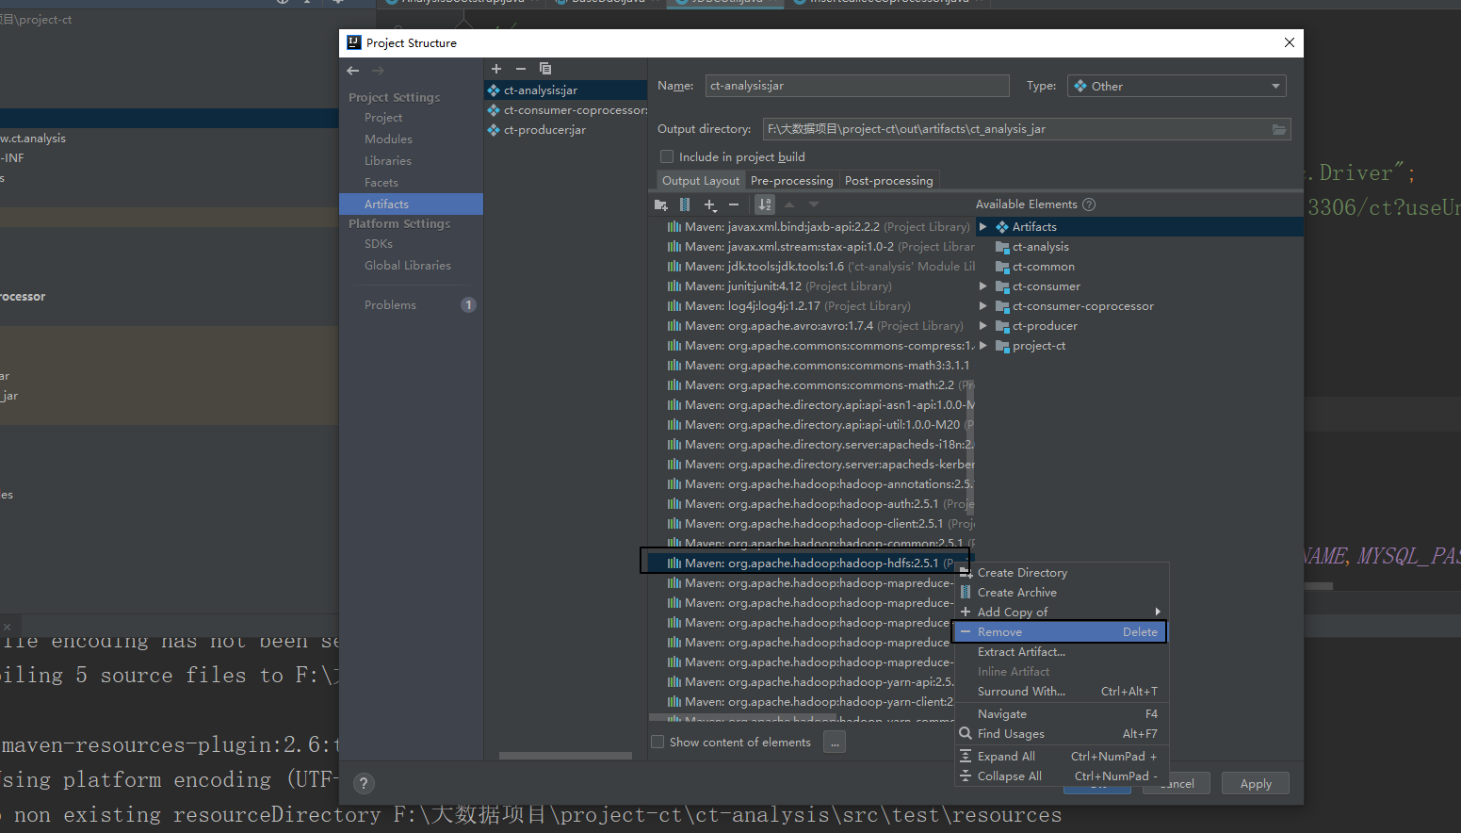The width and height of the screenshot is (1461, 833).
Task: Click the Copy Artifact icon above the artifact list
Action: pos(544,68)
